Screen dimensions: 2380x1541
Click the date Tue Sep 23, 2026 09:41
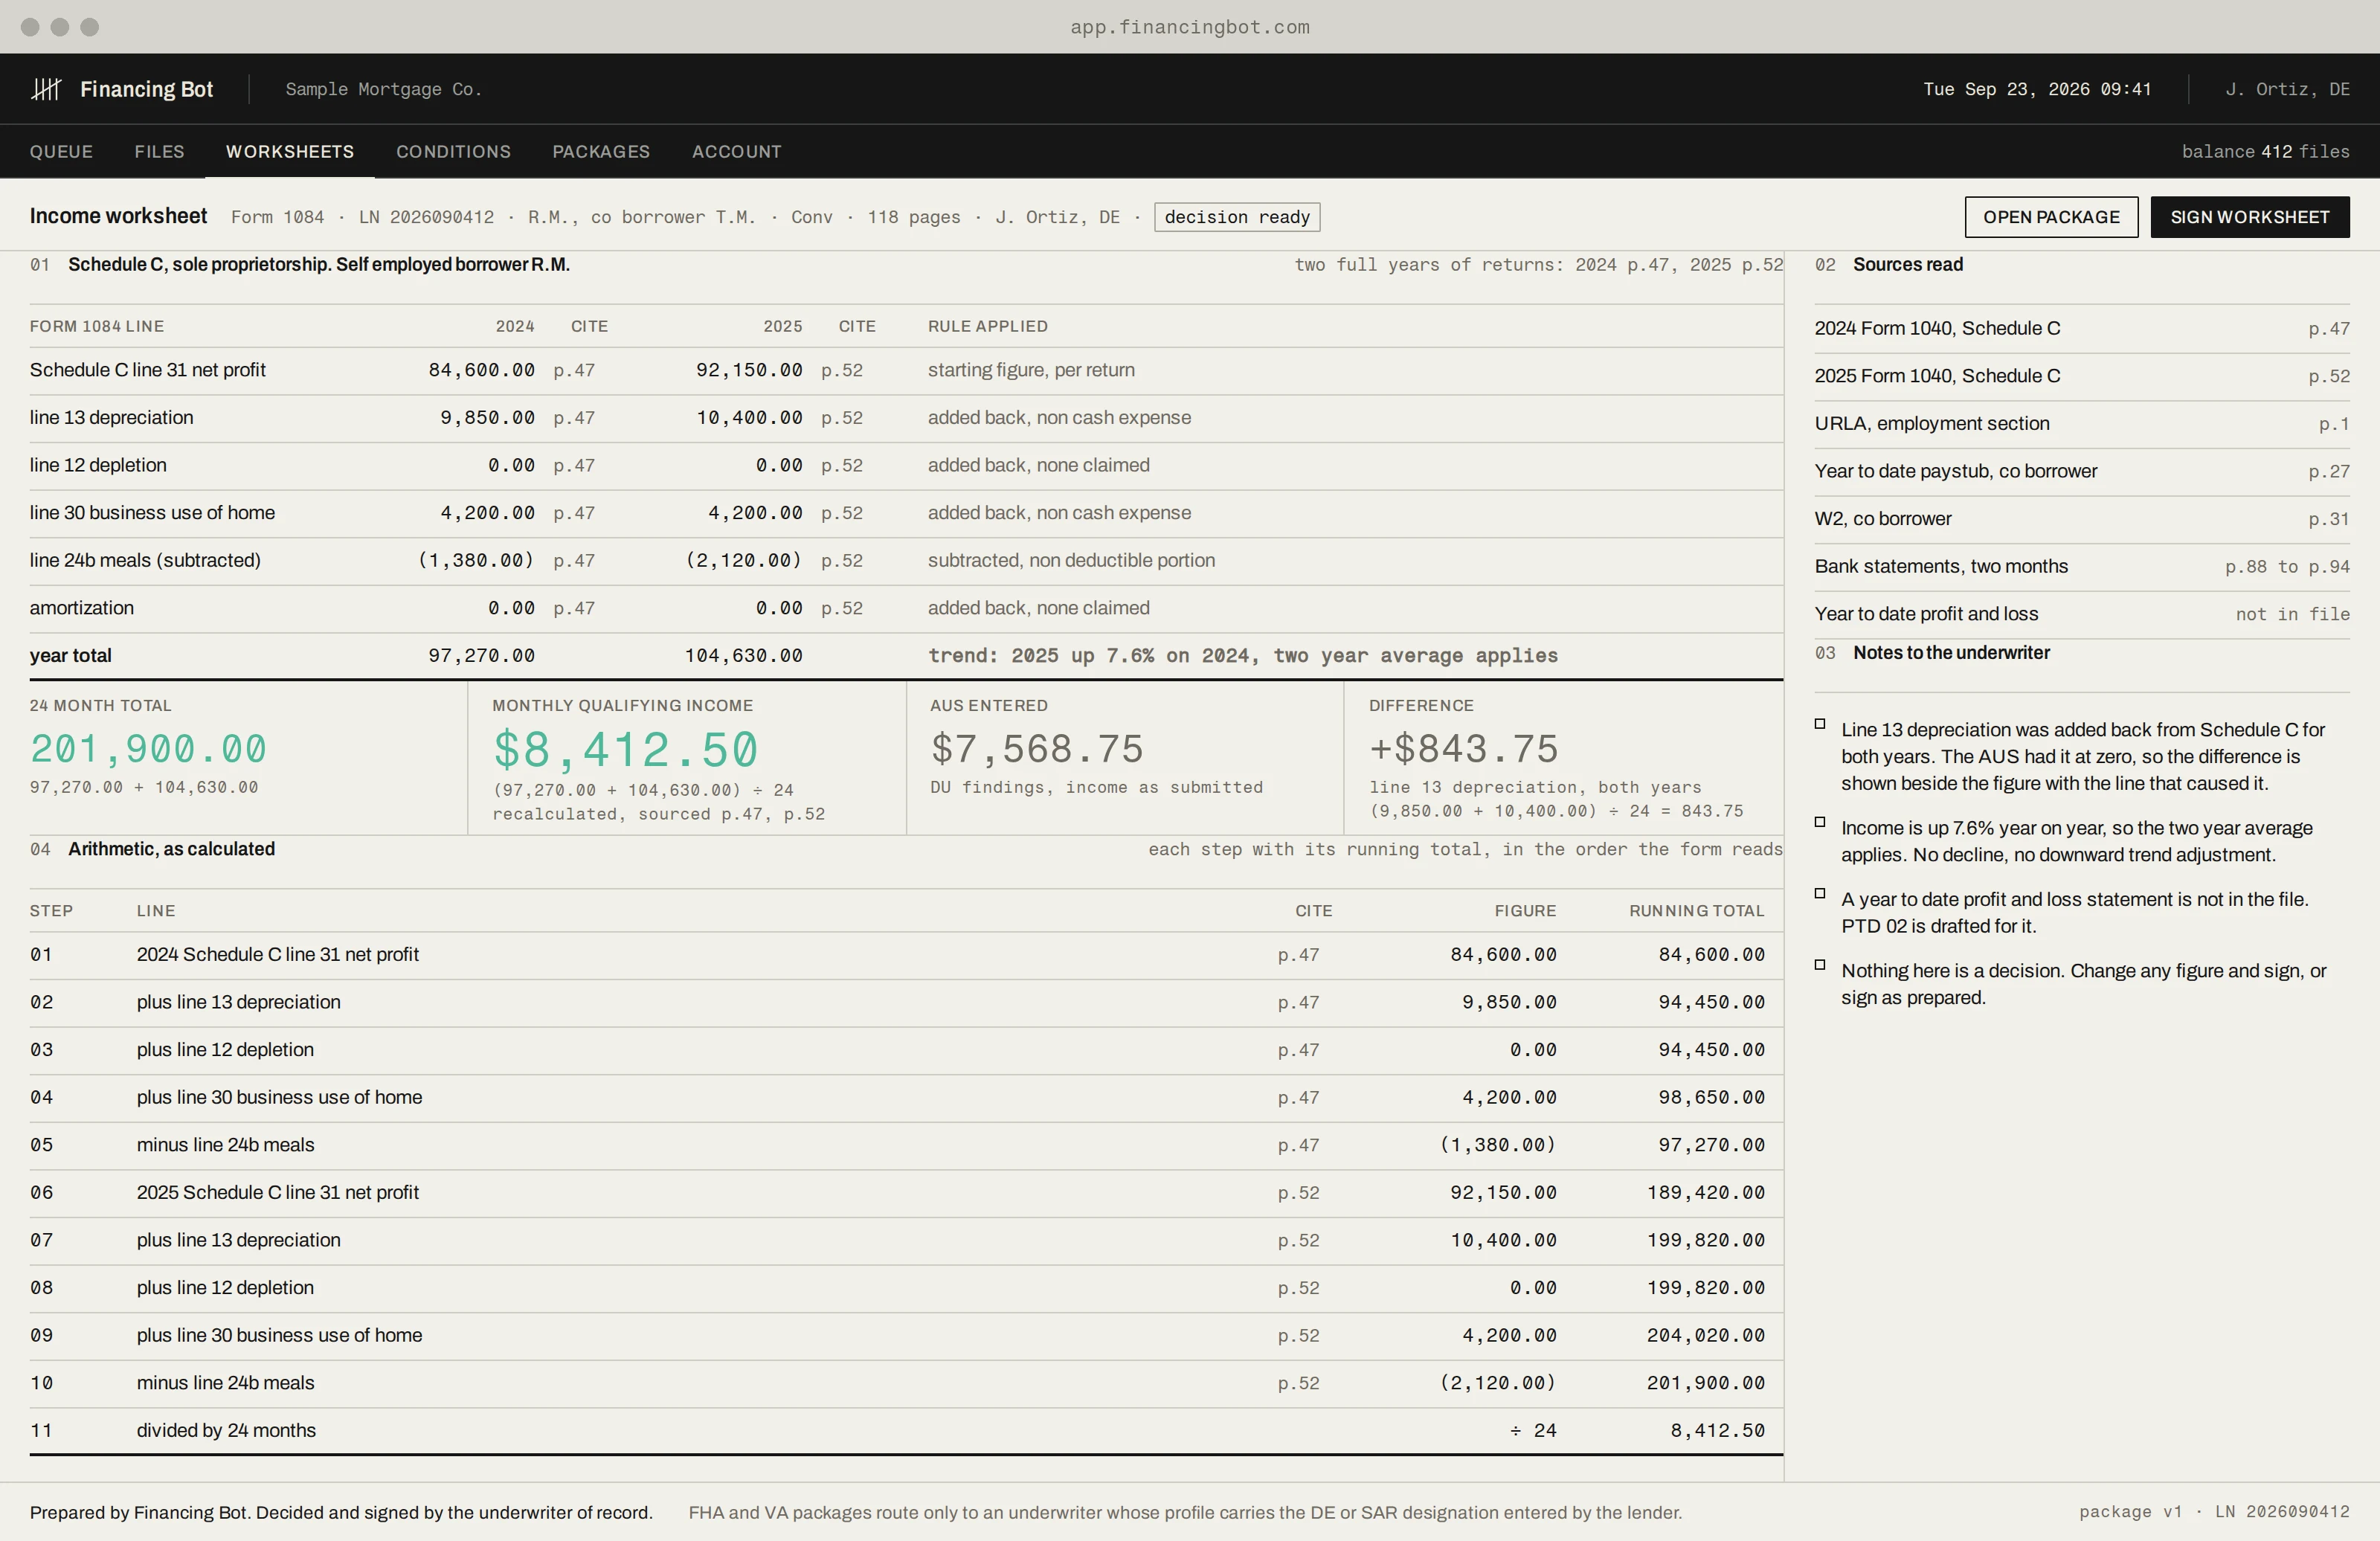click(2037, 89)
